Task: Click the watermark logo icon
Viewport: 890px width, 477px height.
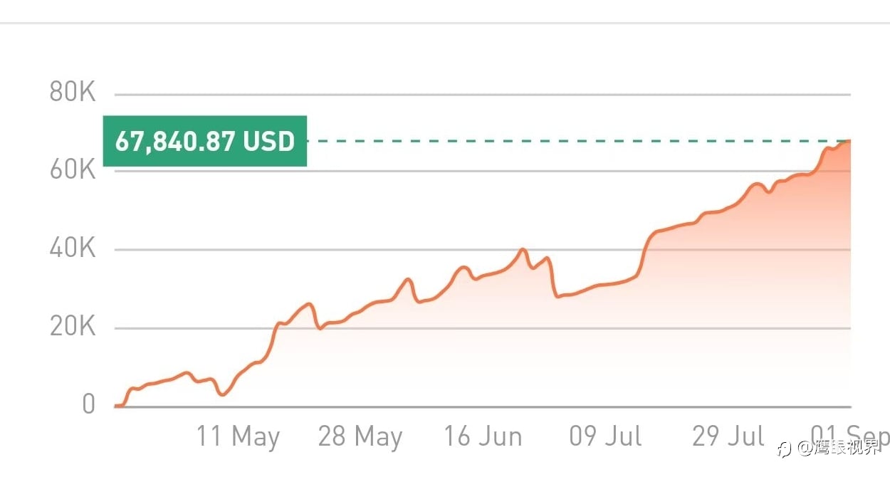Action: (x=785, y=449)
